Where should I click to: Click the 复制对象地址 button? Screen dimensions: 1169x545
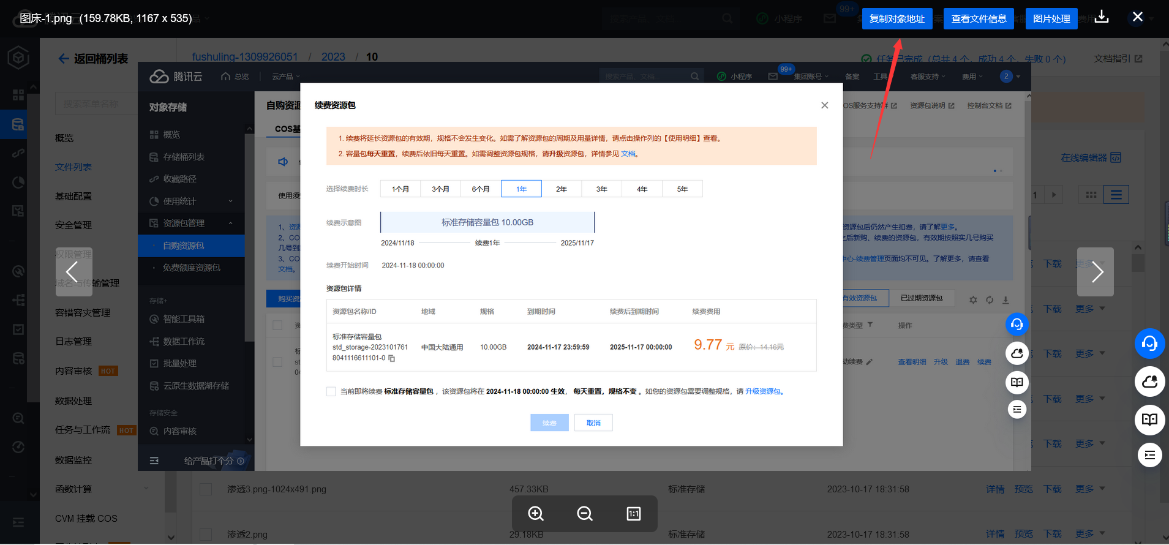896,19
